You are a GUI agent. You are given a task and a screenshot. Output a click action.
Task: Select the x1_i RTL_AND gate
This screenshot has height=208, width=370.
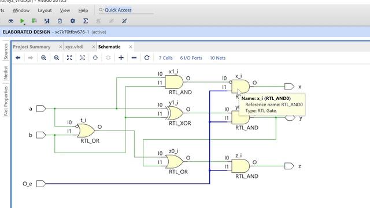174,82
